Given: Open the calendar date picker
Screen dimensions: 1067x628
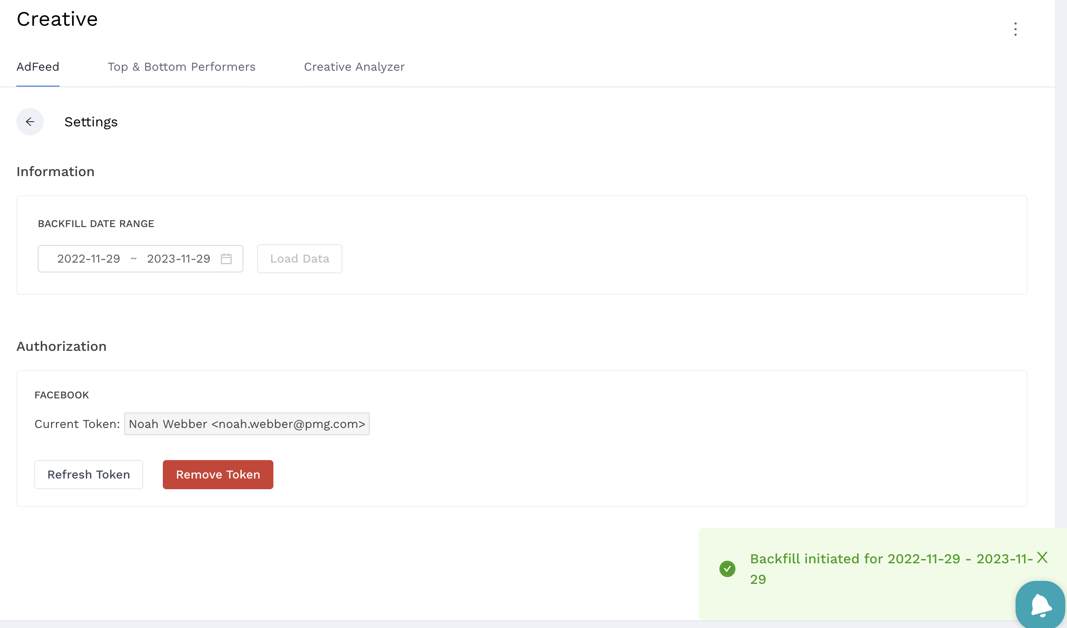Looking at the screenshot, I should coord(226,259).
